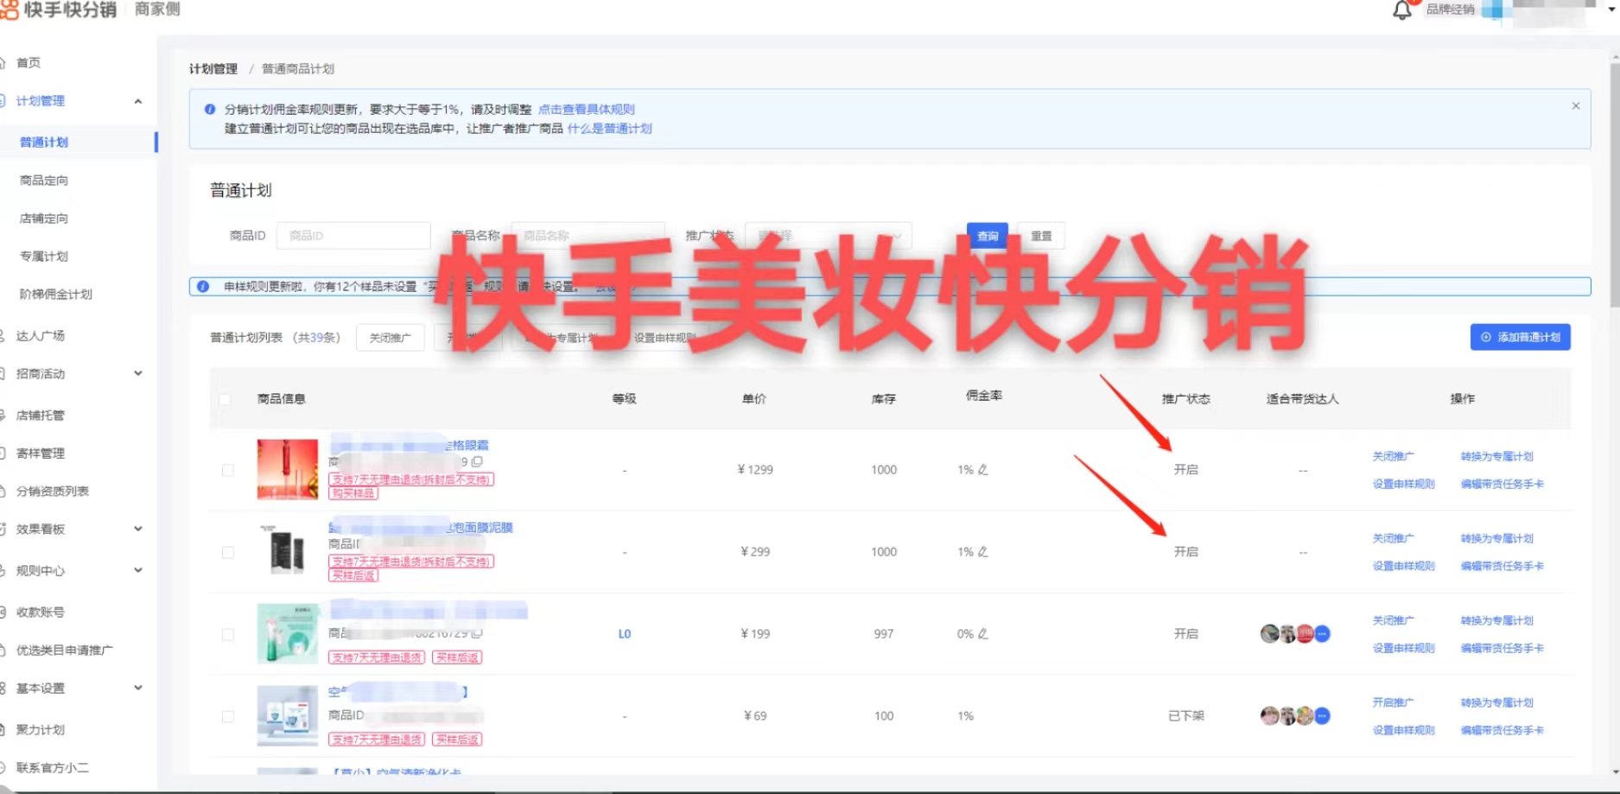
Task: Open the 推广状态 dropdown
Action: [x=828, y=235]
